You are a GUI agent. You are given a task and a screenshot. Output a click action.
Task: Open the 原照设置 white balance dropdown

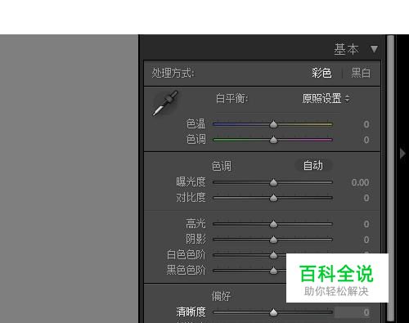tap(326, 98)
